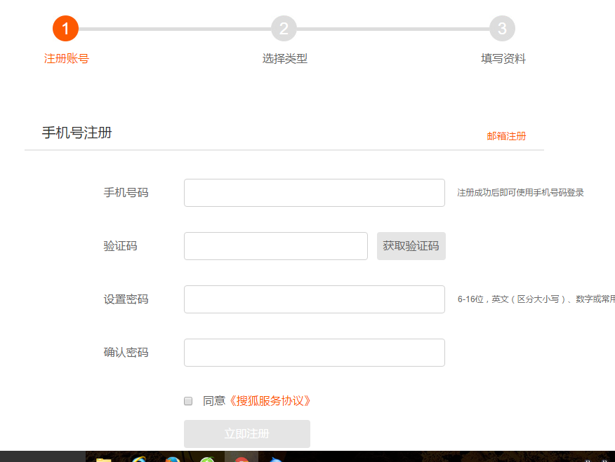
Task: Tick the 同意 agreement checkbox
Action: click(x=188, y=401)
